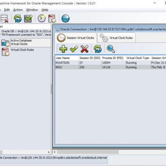
Task: Click Thu Feb 8 date cell
Action: [159, 67]
